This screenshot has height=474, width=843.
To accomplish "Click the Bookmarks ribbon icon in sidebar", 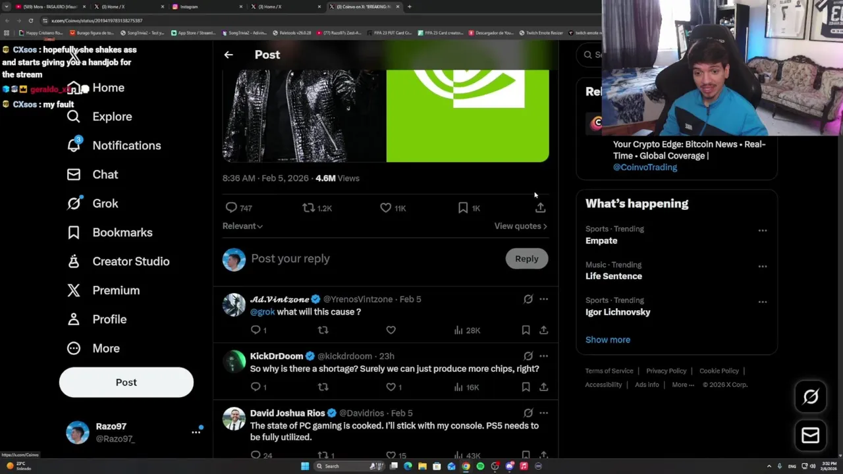I will click(74, 232).
